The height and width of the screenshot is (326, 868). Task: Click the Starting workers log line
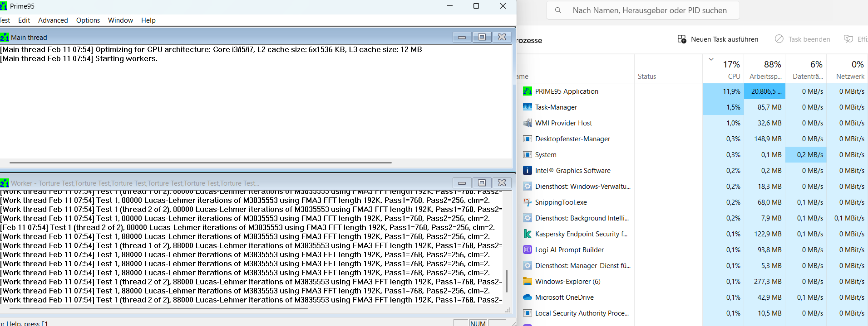click(79, 58)
